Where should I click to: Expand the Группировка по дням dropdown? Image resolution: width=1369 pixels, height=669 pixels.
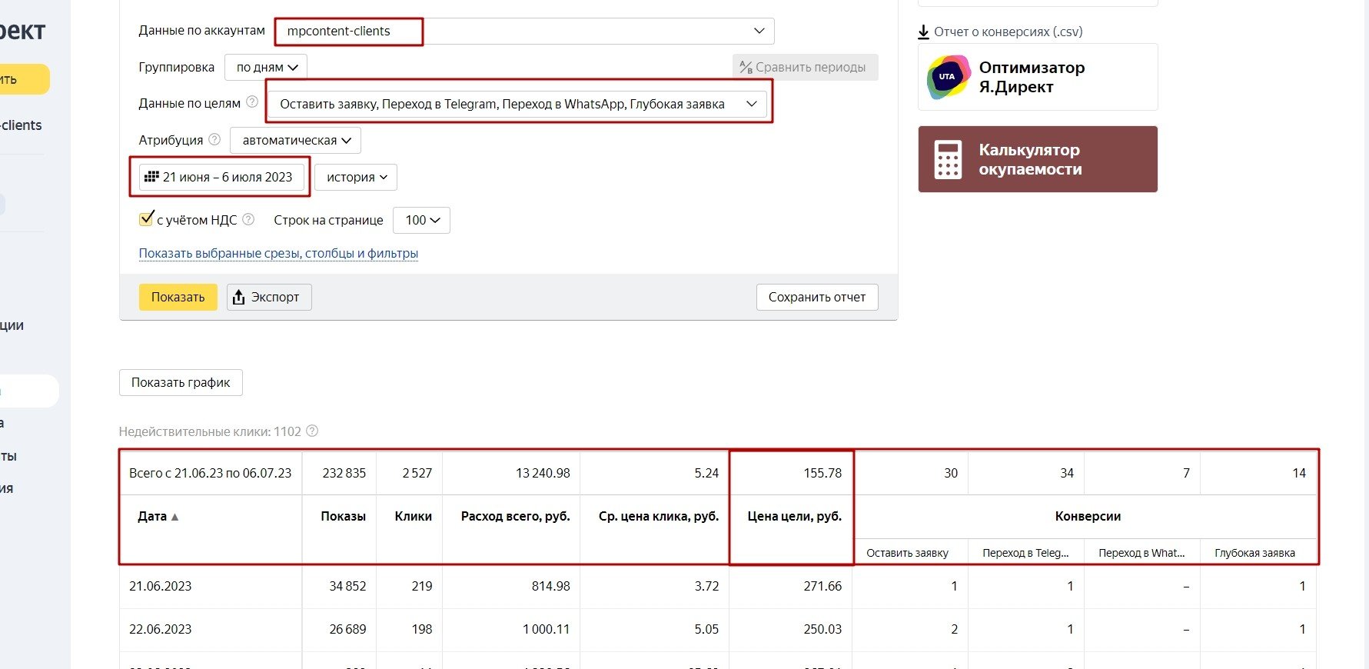(x=266, y=68)
